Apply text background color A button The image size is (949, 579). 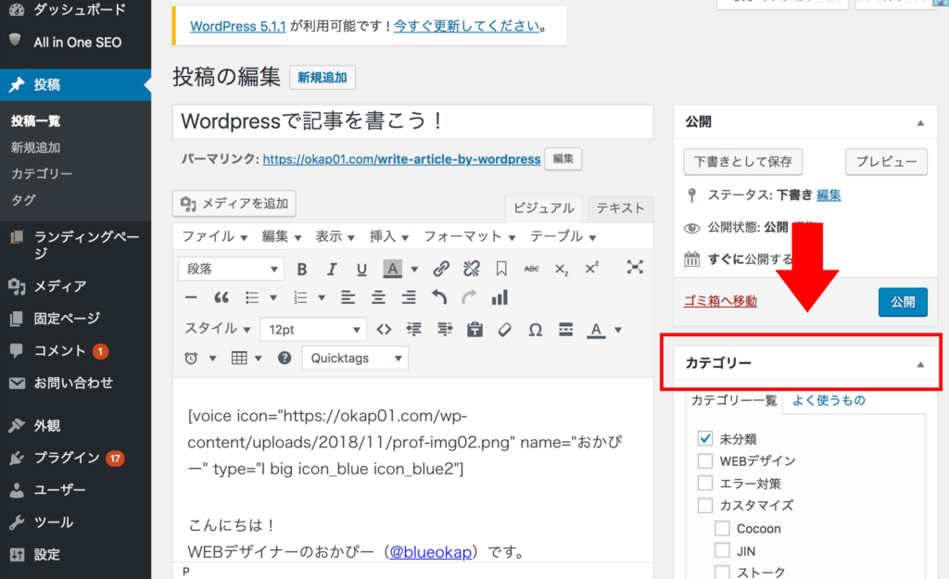[x=393, y=269]
